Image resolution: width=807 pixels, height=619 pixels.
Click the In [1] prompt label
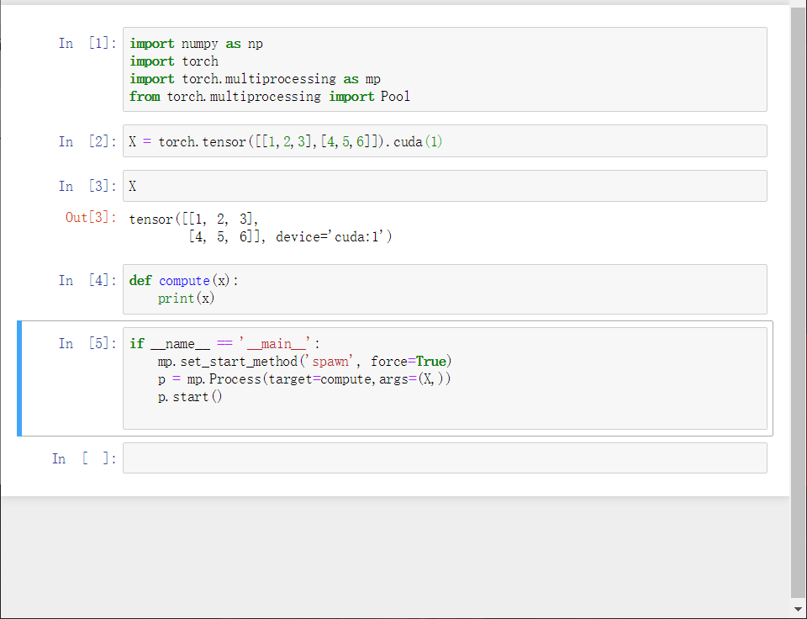(87, 43)
